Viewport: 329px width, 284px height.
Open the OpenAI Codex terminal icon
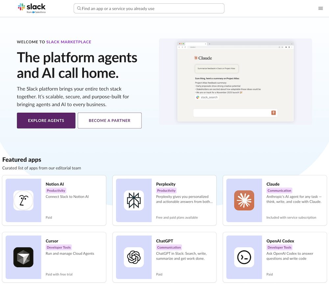pyautogui.click(x=244, y=257)
